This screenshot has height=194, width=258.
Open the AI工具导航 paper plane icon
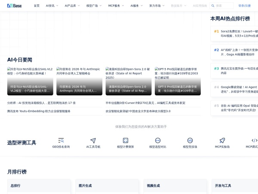click(x=93, y=141)
